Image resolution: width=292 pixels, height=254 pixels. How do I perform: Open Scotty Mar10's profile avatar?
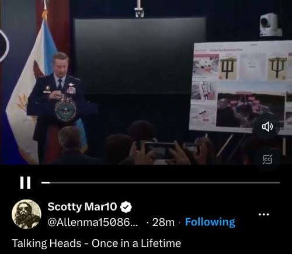tap(26, 214)
